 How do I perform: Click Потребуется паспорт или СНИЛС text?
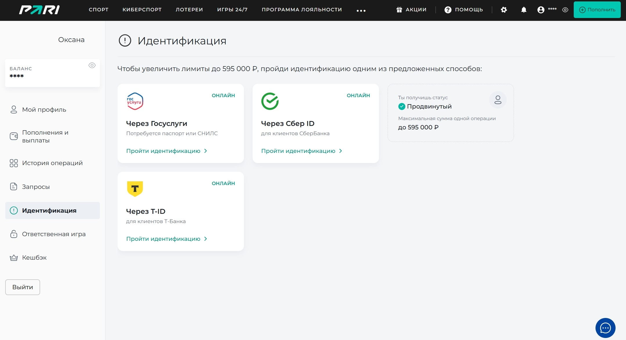click(172, 133)
